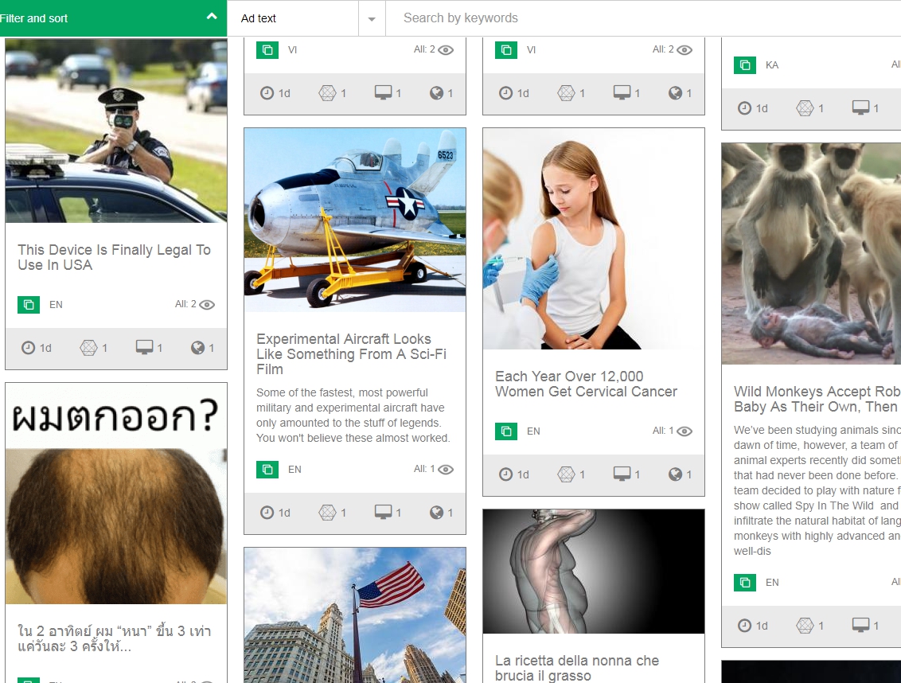Click the eye icon on the Experimental Aircraft ad
This screenshot has width=901, height=683.
(x=446, y=470)
